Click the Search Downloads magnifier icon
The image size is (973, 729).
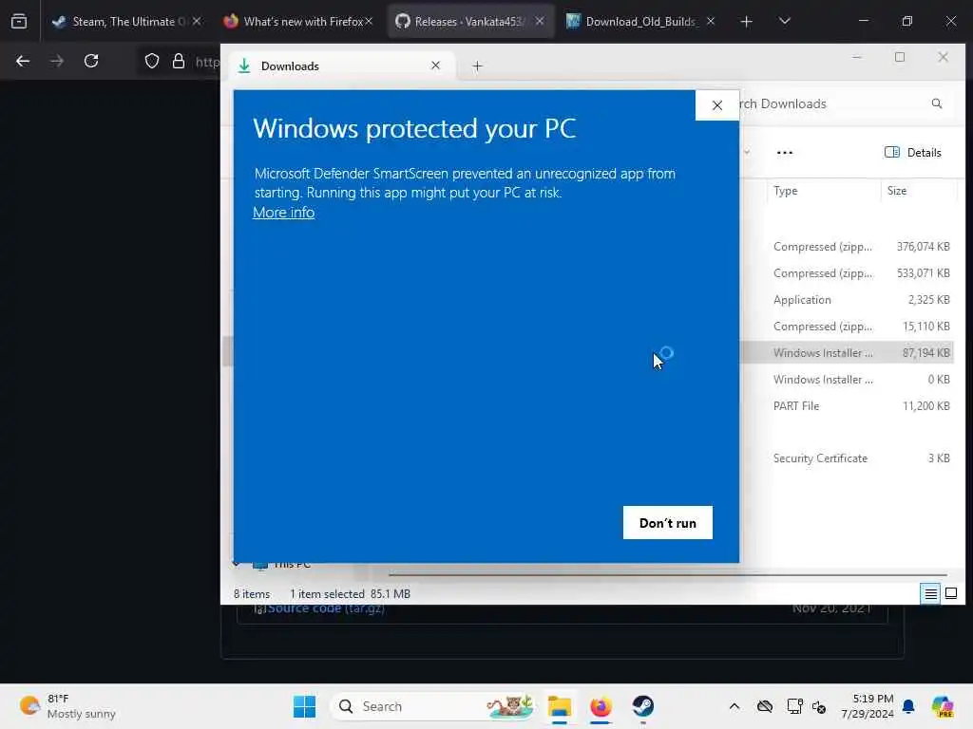[x=936, y=103]
